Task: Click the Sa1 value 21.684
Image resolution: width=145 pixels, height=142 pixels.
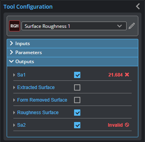Action: coord(116,75)
